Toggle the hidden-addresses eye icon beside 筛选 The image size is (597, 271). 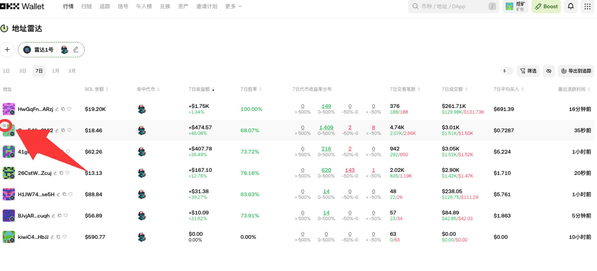point(549,71)
